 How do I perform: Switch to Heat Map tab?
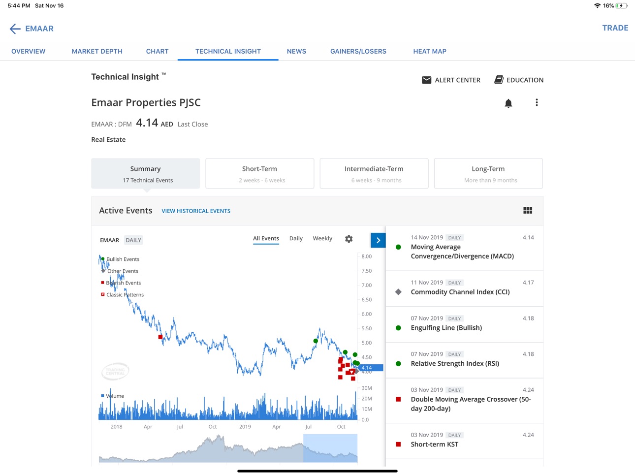pos(430,51)
